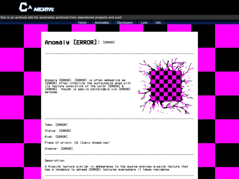Open the Developers nav tab
The width and height of the screenshot is (239, 179).
pos(125,23)
